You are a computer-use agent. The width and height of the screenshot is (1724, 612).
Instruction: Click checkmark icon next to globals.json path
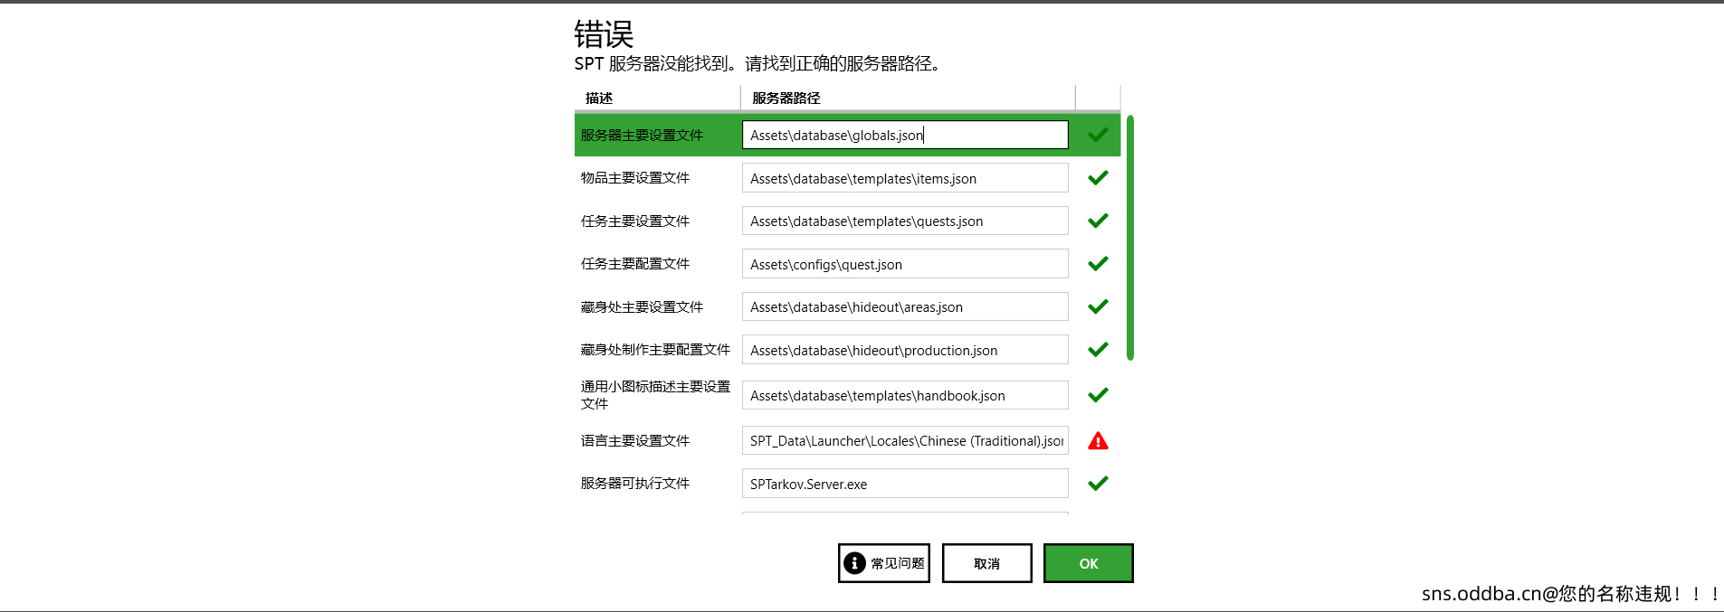tap(1098, 135)
